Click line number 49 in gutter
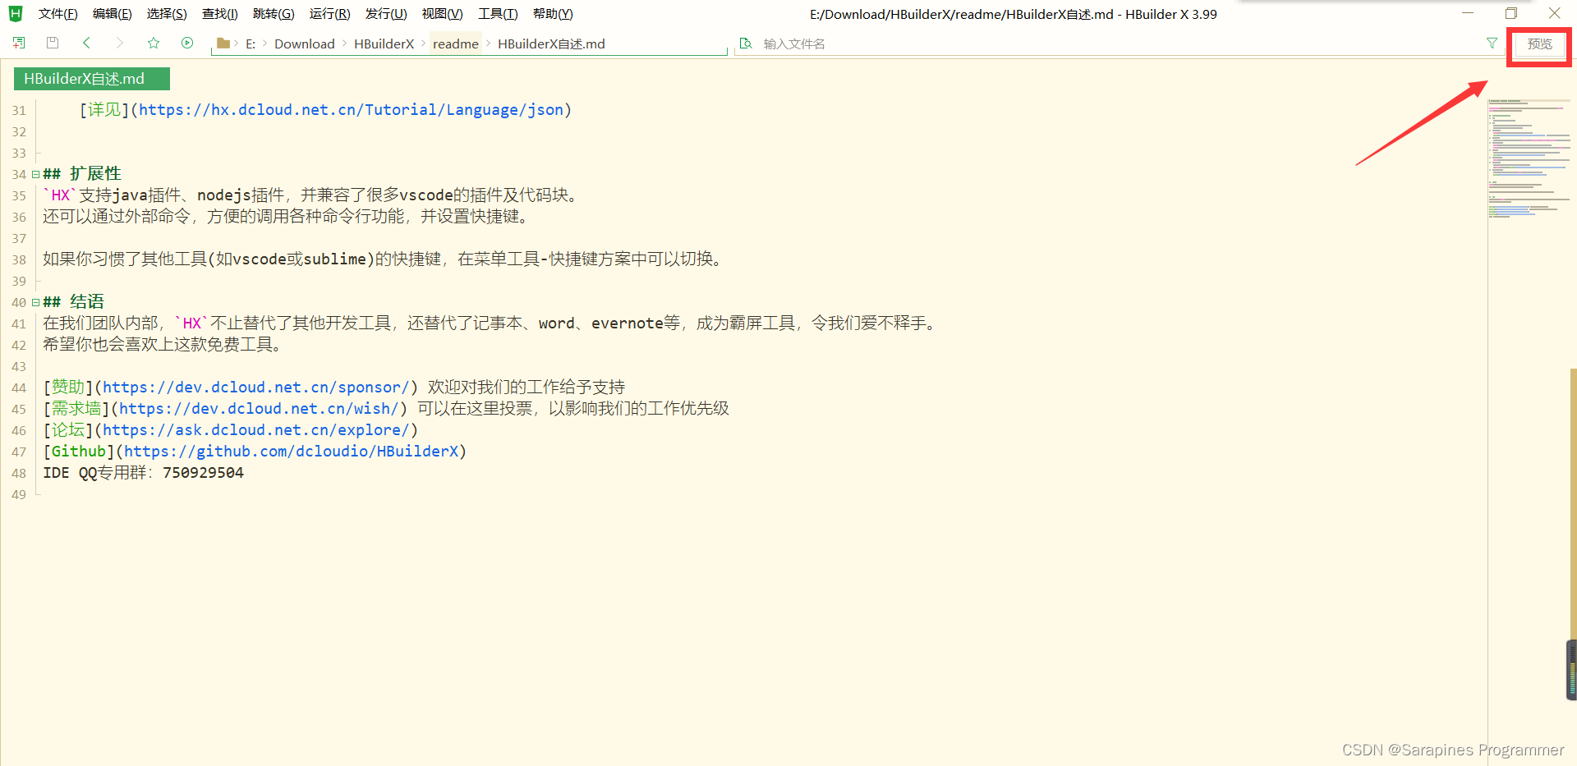Image resolution: width=1577 pixels, height=766 pixels. [x=19, y=494]
